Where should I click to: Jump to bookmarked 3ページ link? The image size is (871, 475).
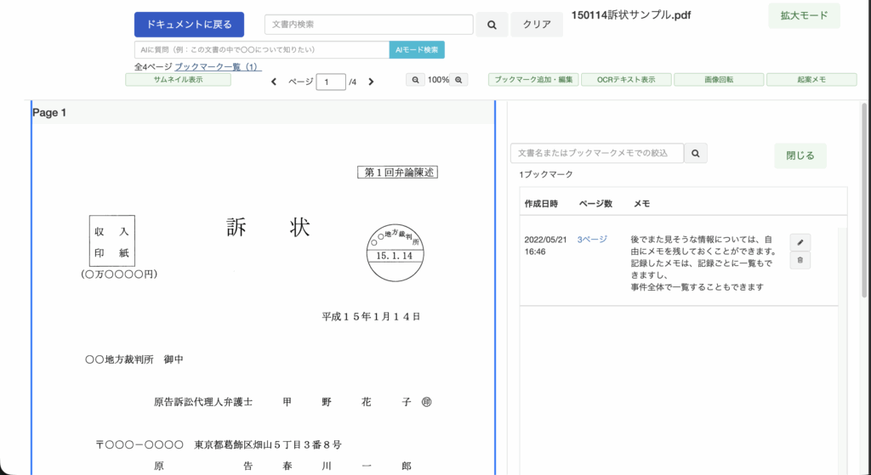pos(592,240)
